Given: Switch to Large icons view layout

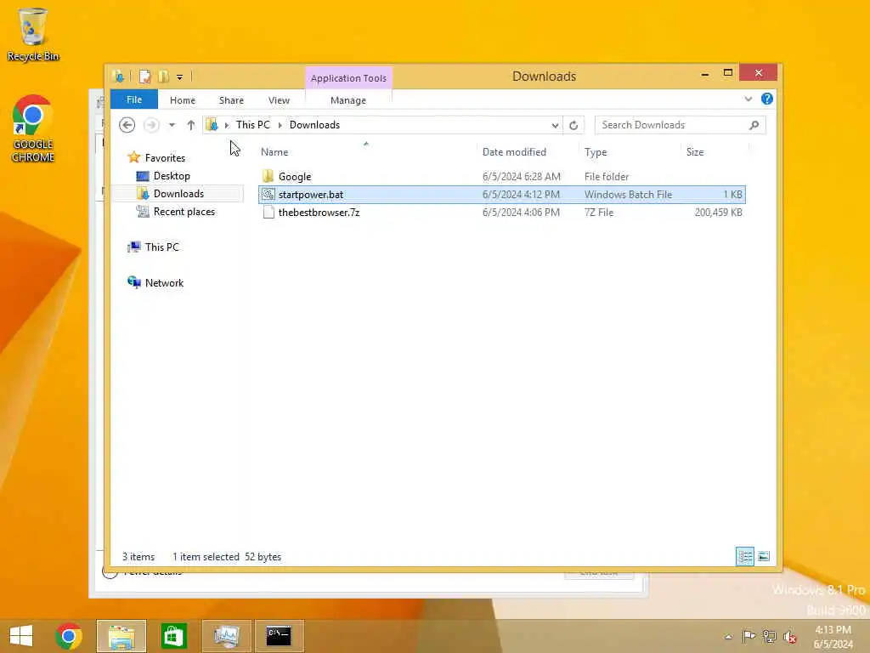Looking at the screenshot, I should pyautogui.click(x=764, y=556).
